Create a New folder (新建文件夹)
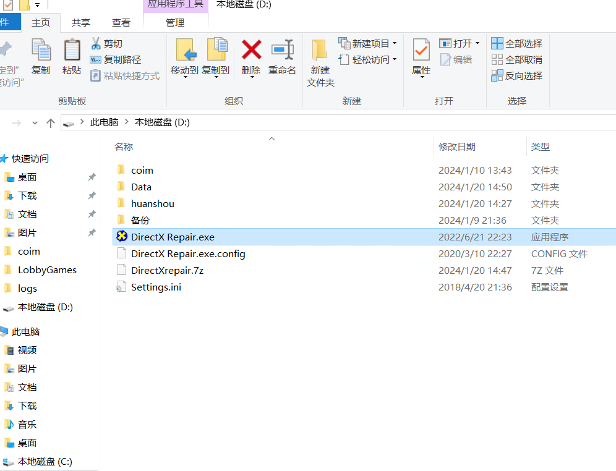The width and height of the screenshot is (616, 471). 320,63
